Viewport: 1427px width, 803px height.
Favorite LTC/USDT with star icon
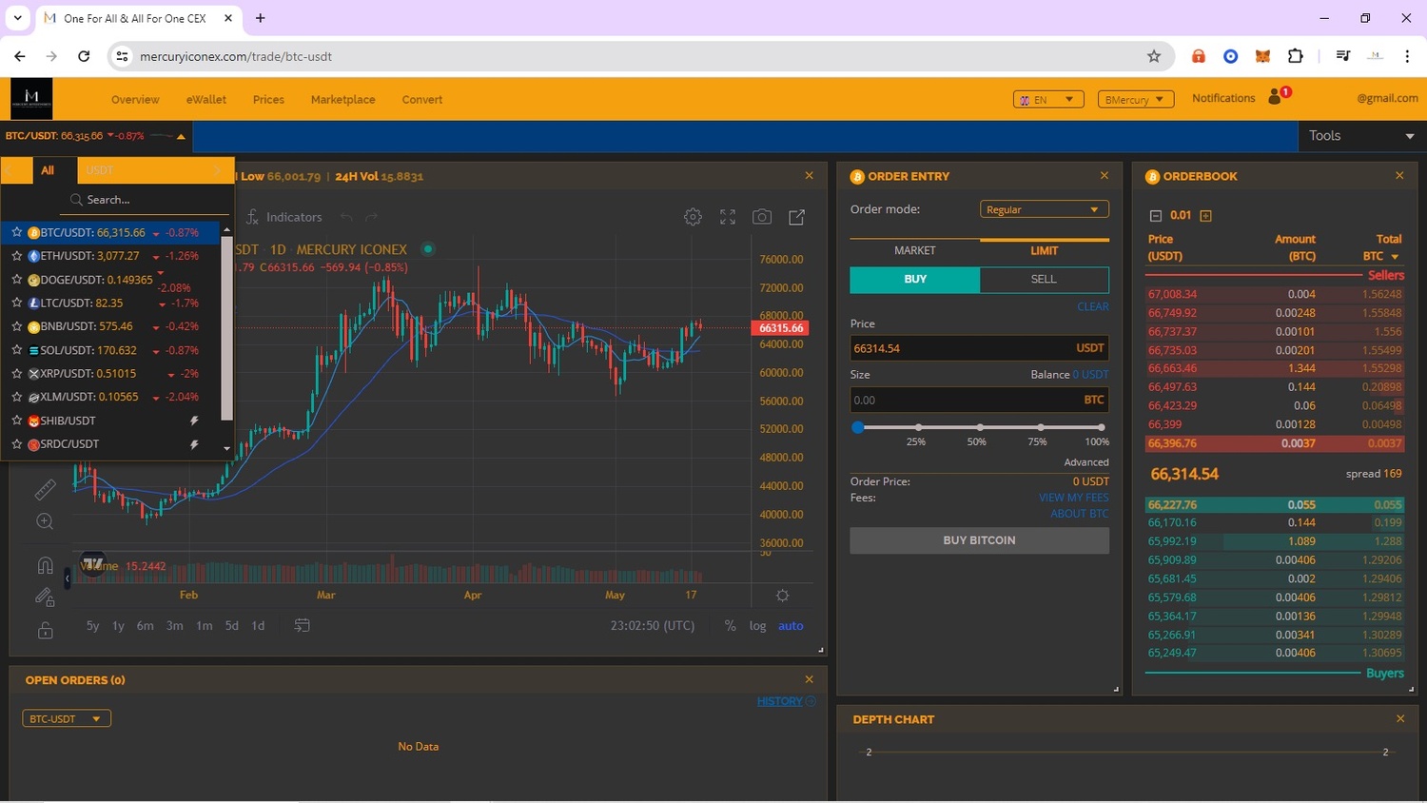coord(16,303)
